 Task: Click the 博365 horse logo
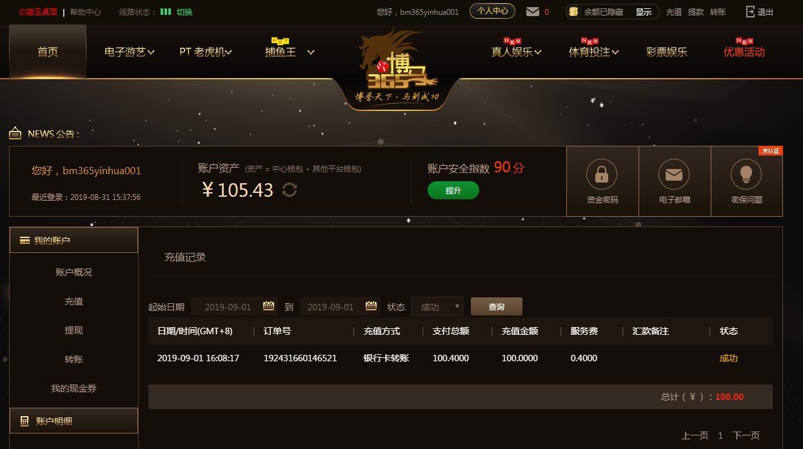[399, 66]
